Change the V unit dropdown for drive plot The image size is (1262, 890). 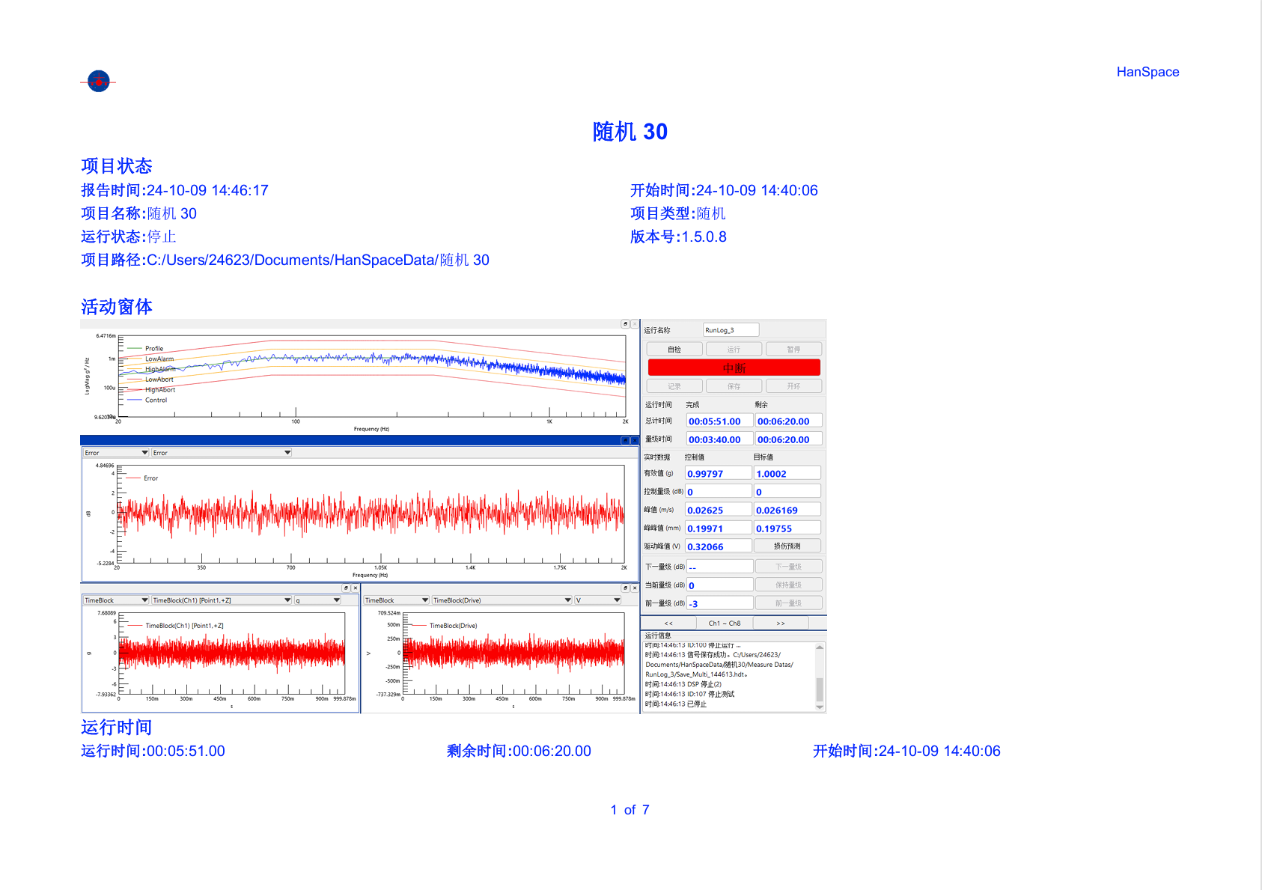[597, 600]
